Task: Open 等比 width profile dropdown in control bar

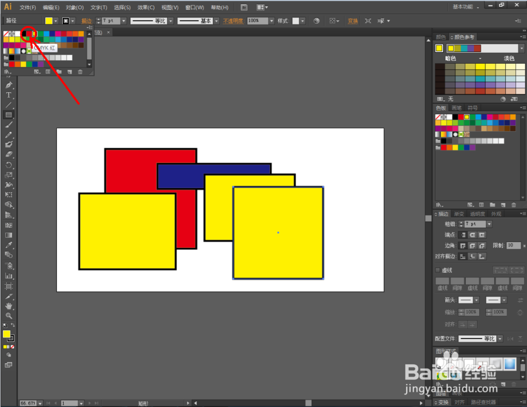Action: pos(171,21)
